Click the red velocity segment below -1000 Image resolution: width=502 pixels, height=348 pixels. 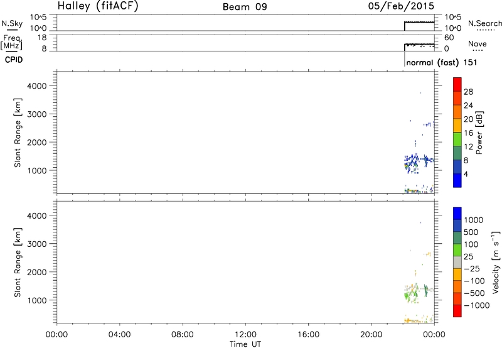click(x=457, y=311)
